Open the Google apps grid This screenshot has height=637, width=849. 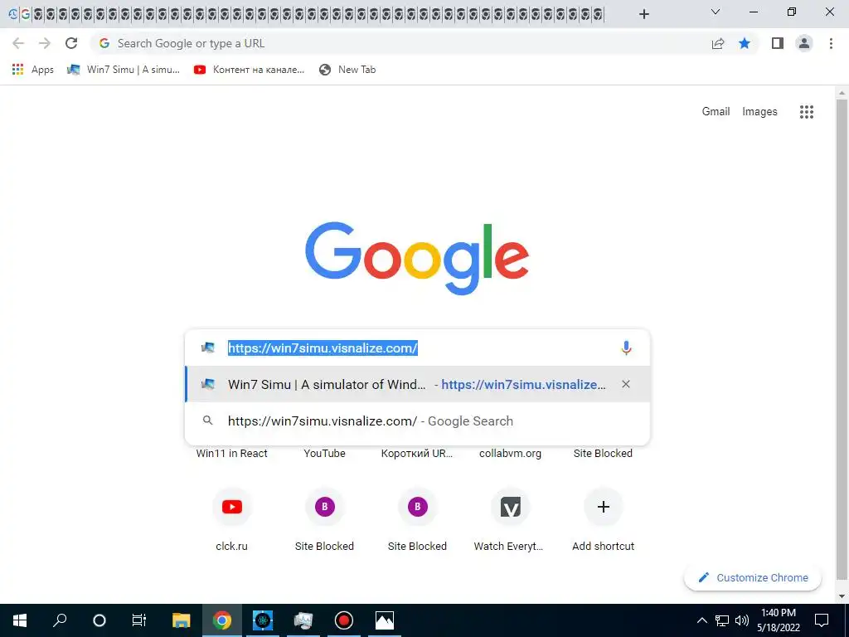[x=806, y=112]
